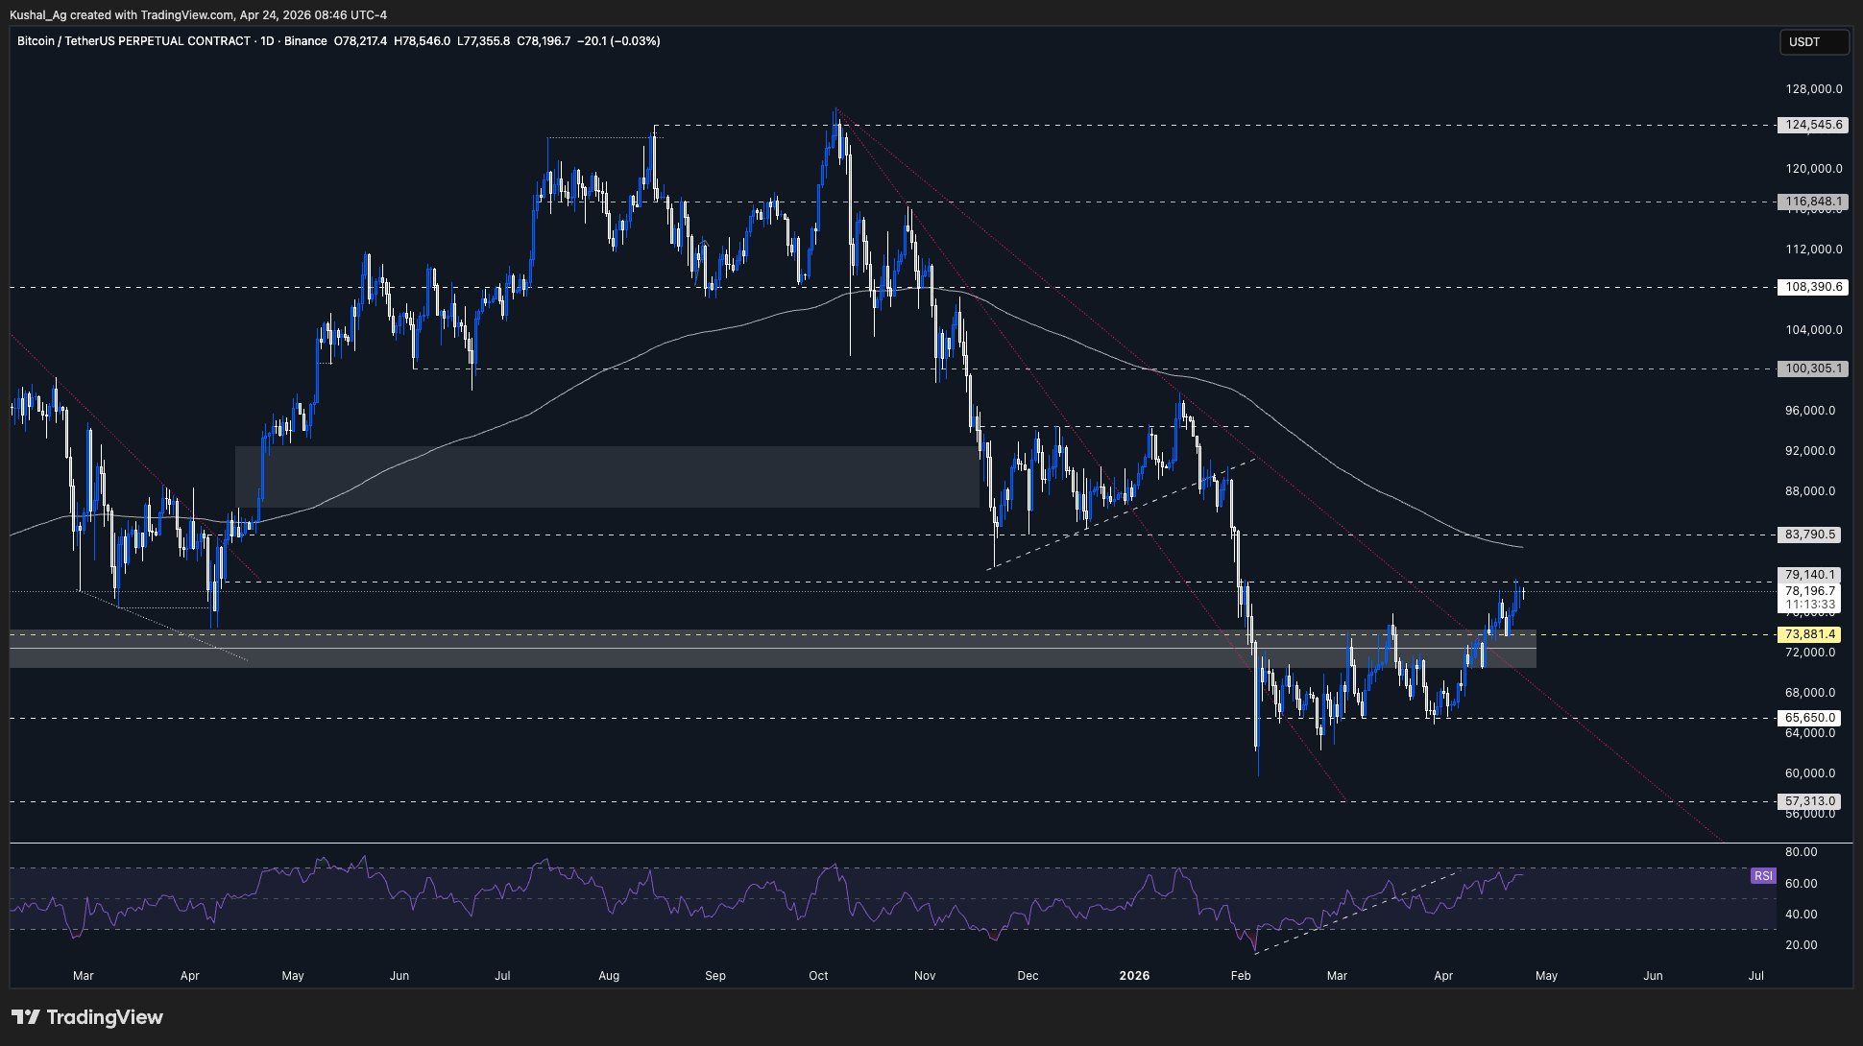Click the purple RSI indicator badge
This screenshot has height=1046, width=1863.
tap(1762, 876)
